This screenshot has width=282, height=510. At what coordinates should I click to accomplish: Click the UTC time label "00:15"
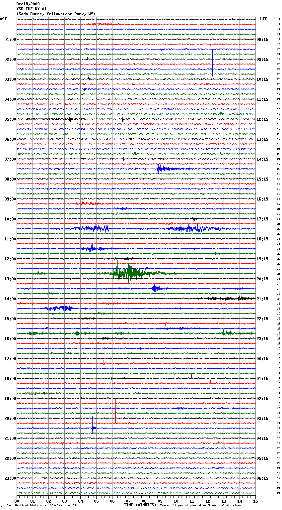262,359
